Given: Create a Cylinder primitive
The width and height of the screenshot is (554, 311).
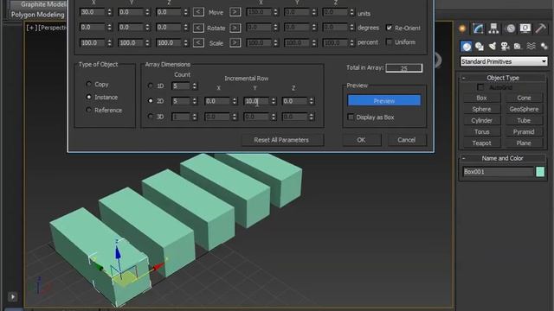Looking at the screenshot, I should (x=481, y=120).
